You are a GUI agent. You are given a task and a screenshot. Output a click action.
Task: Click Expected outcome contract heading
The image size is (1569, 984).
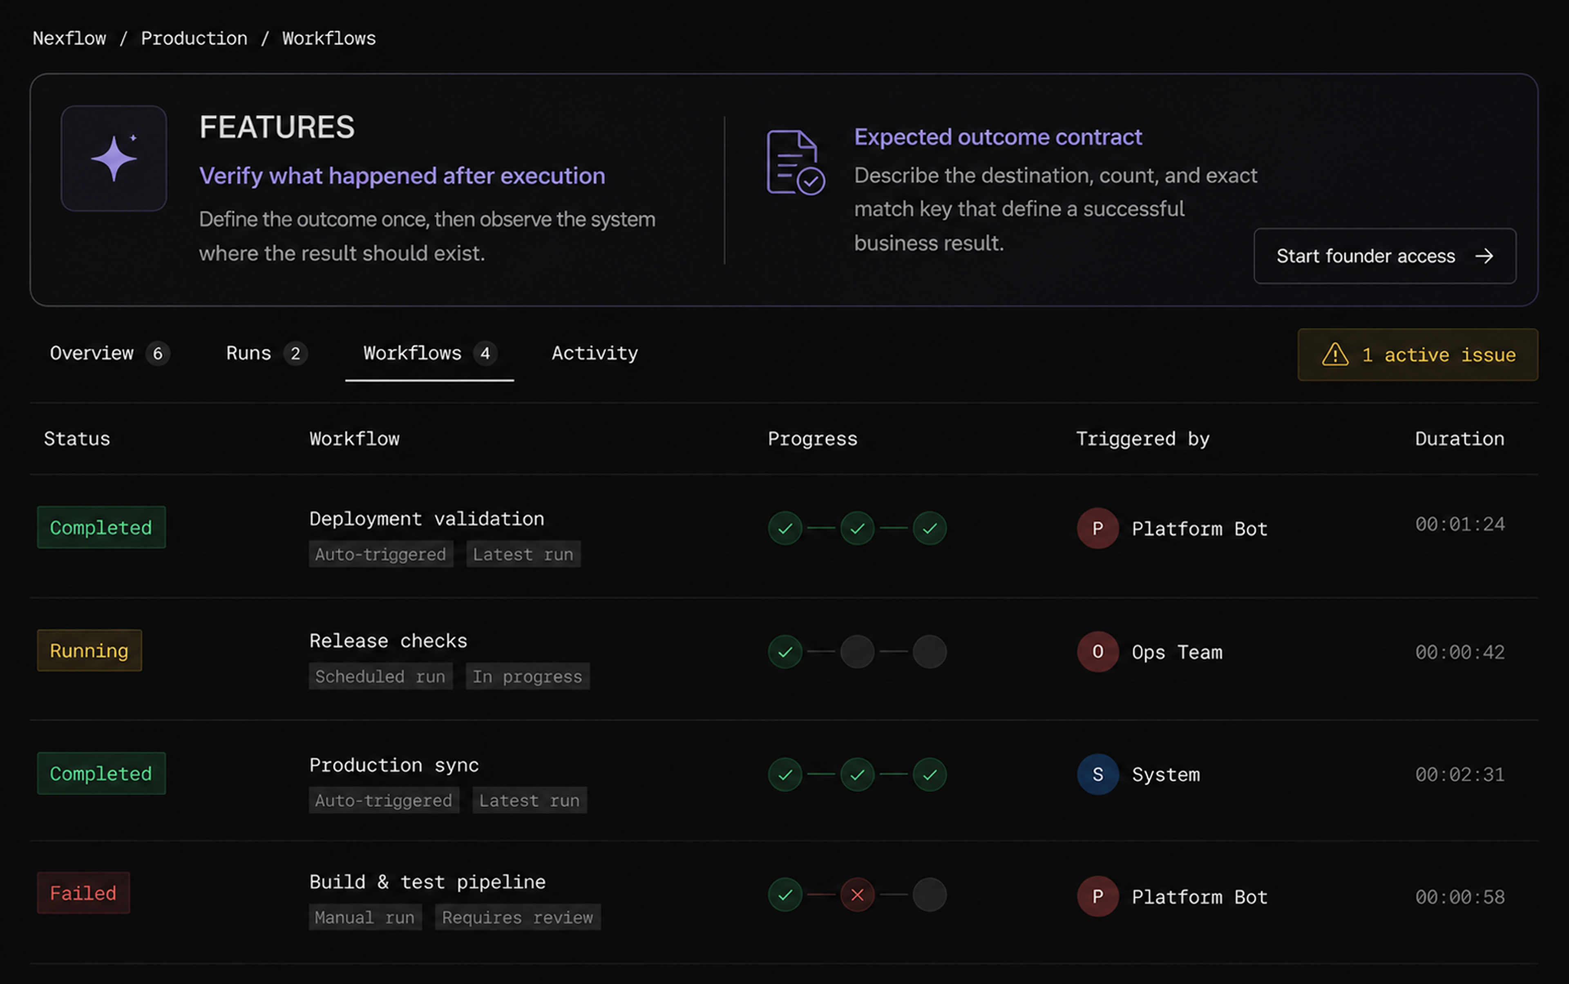(x=997, y=137)
